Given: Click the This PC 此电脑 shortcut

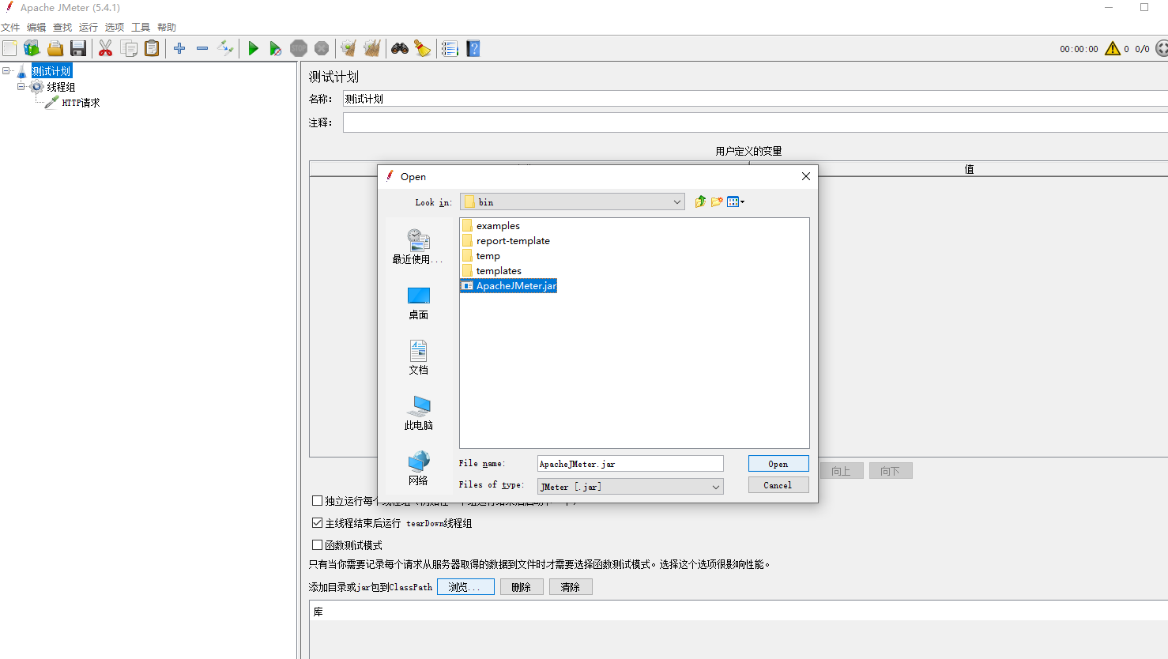Looking at the screenshot, I should (x=418, y=413).
